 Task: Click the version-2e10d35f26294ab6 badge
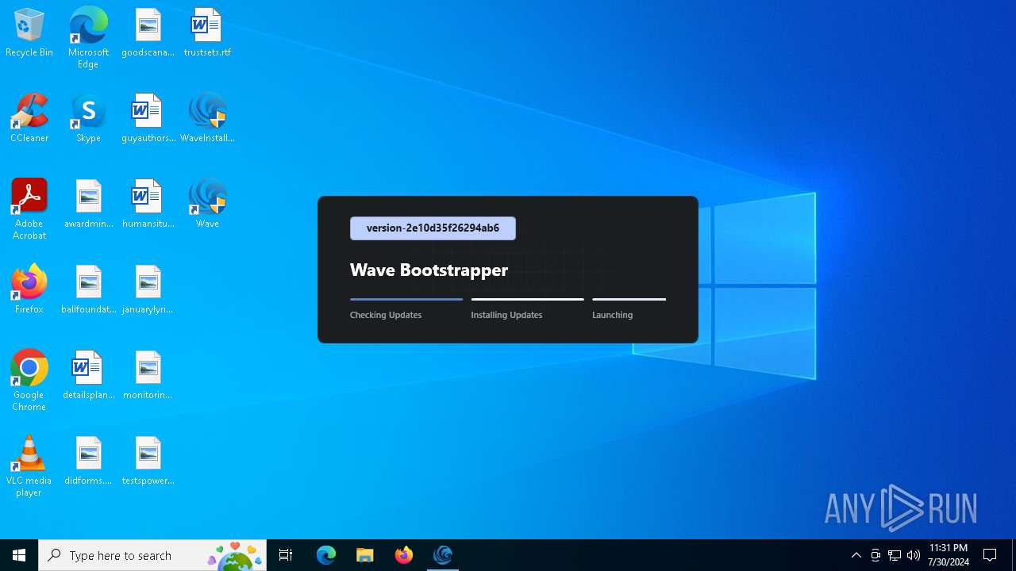[x=433, y=228]
